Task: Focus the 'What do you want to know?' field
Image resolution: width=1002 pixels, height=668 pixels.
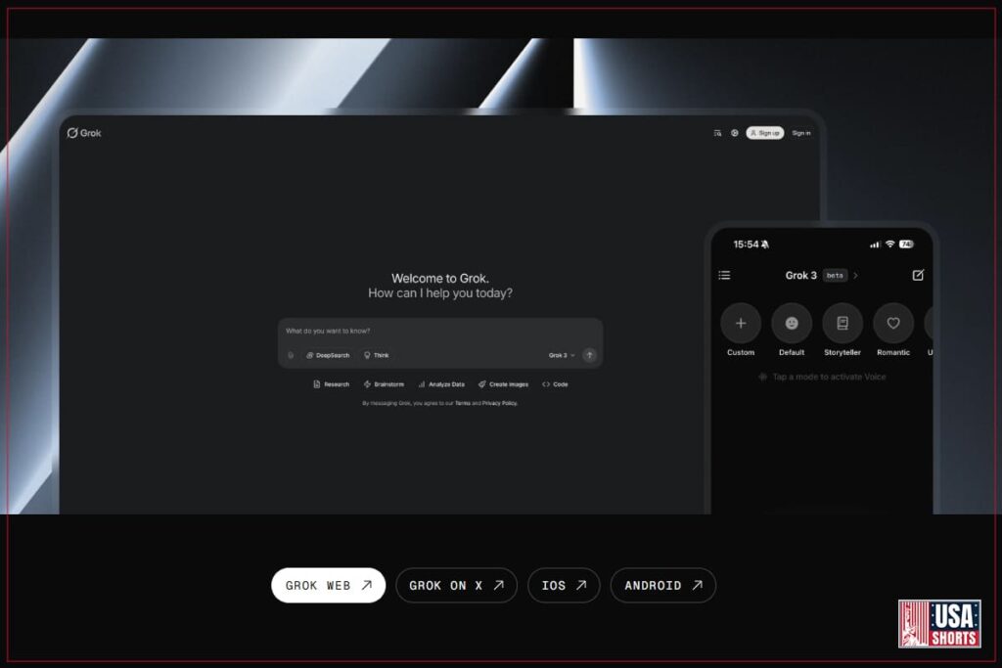Action: pos(439,331)
